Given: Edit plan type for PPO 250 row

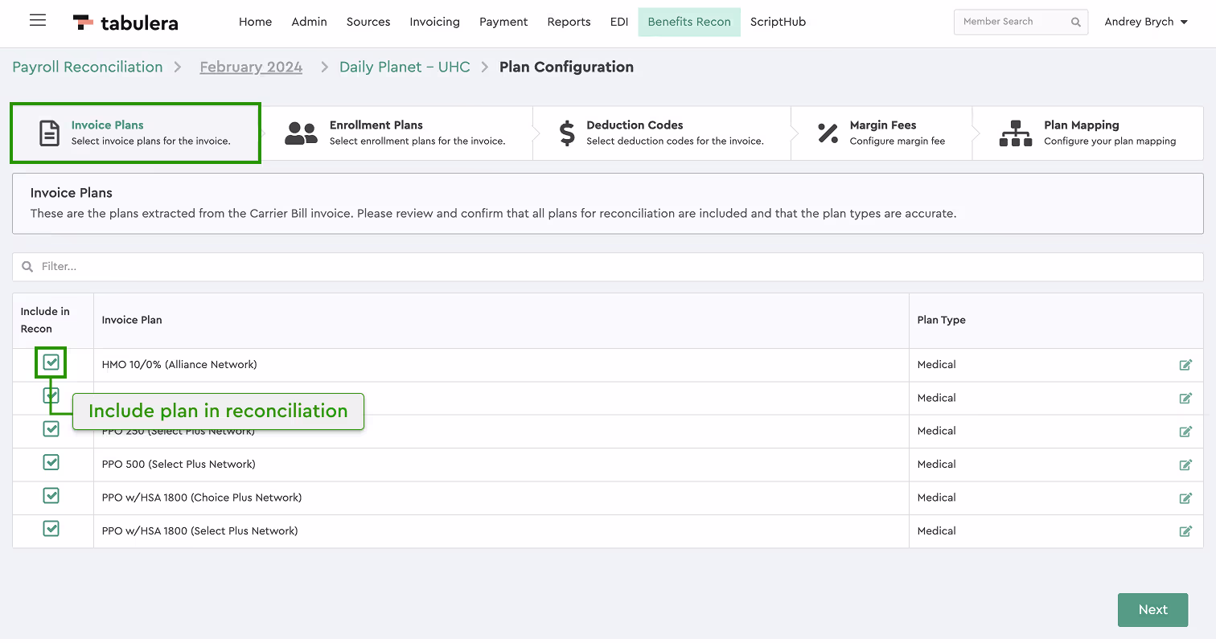Looking at the screenshot, I should click(1185, 432).
